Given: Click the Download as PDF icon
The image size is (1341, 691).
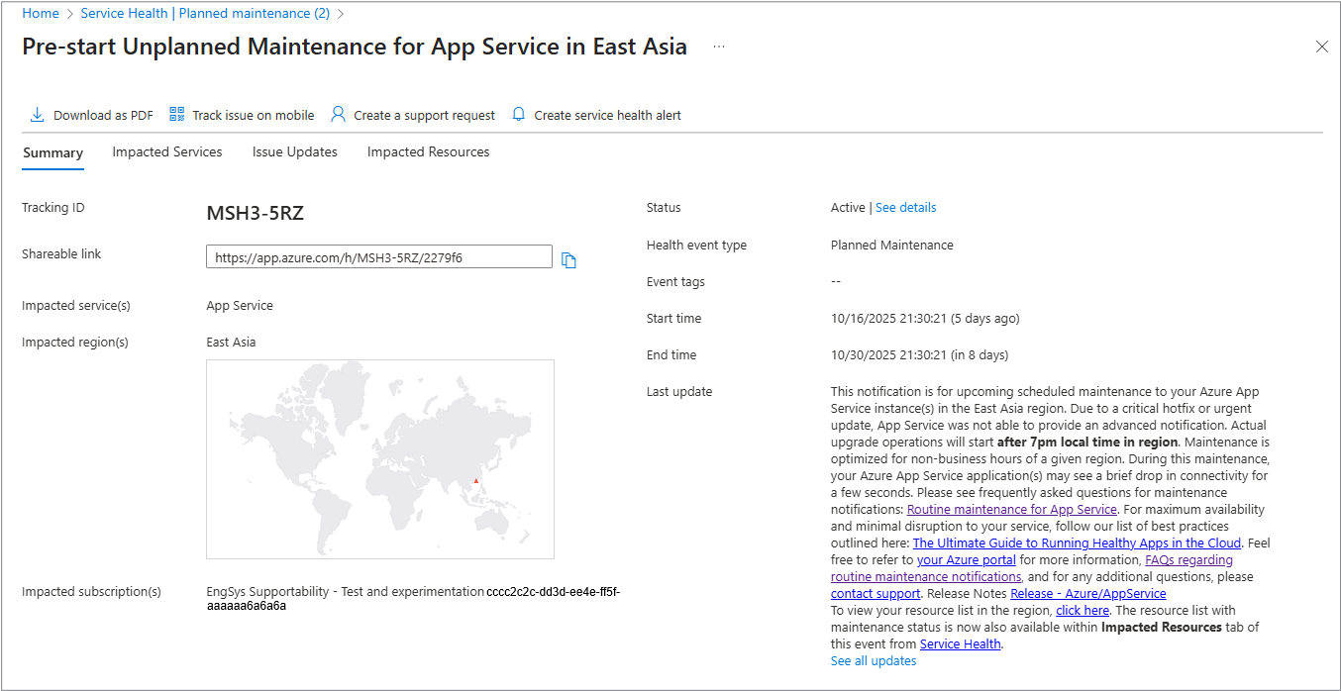Looking at the screenshot, I should (37, 115).
